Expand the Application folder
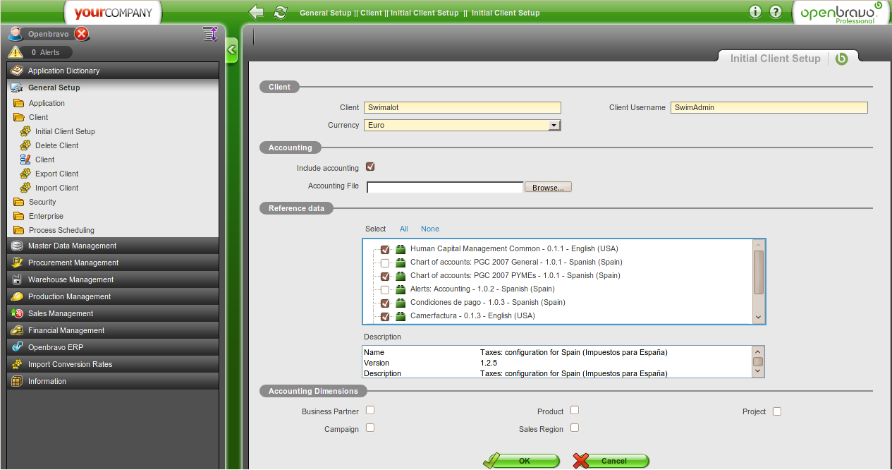The width and height of the screenshot is (892, 470). point(18,103)
